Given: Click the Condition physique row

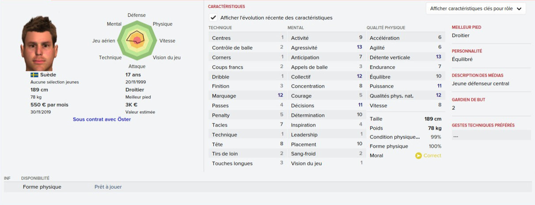Looking at the screenshot, I should (405, 137).
